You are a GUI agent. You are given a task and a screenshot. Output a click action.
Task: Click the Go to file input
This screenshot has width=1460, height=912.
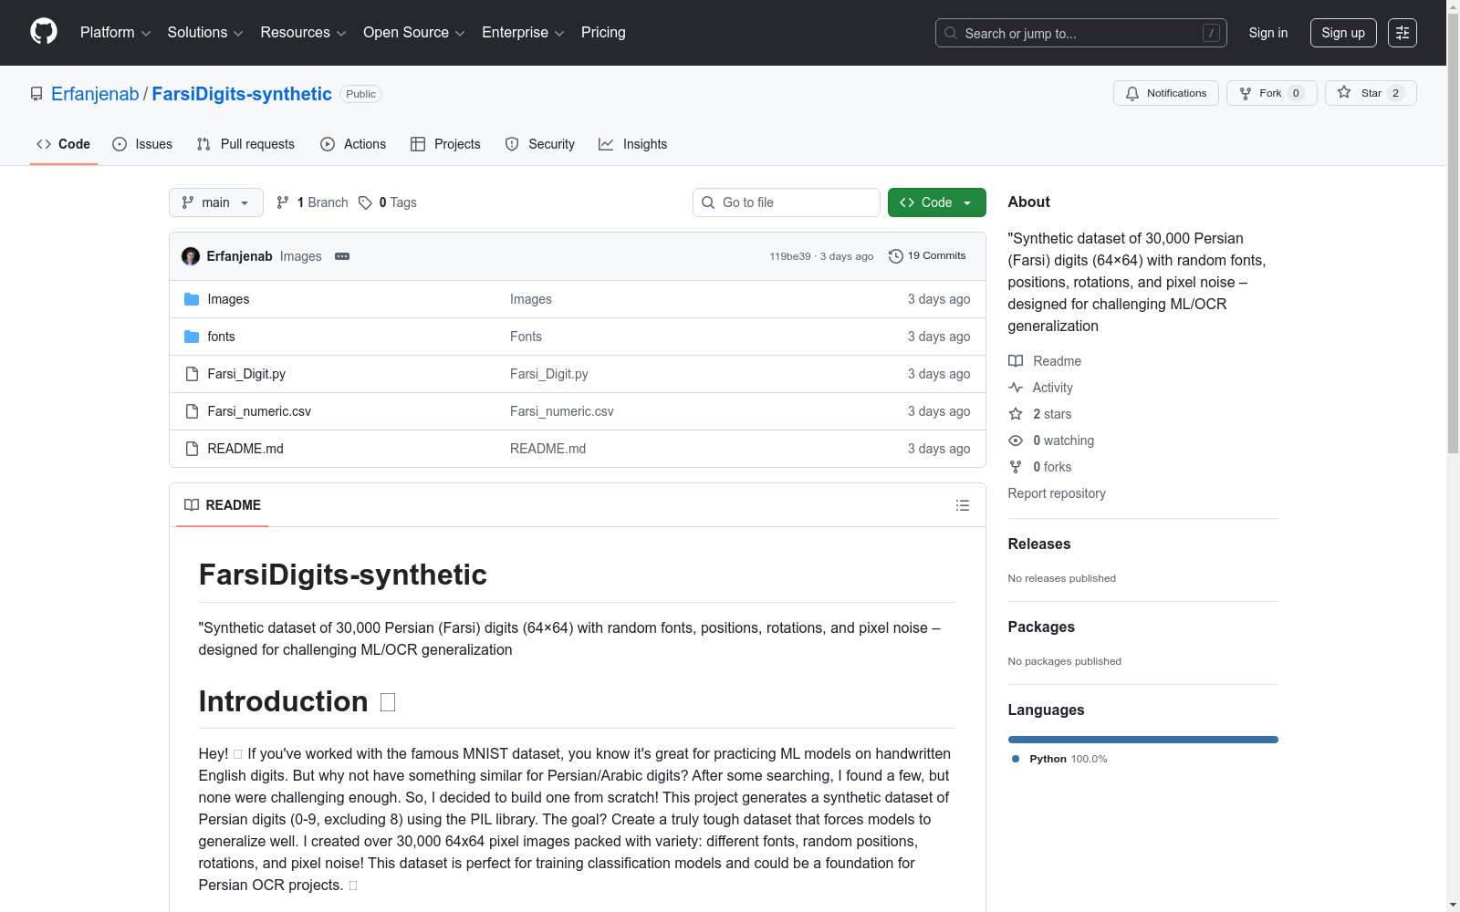[787, 202]
